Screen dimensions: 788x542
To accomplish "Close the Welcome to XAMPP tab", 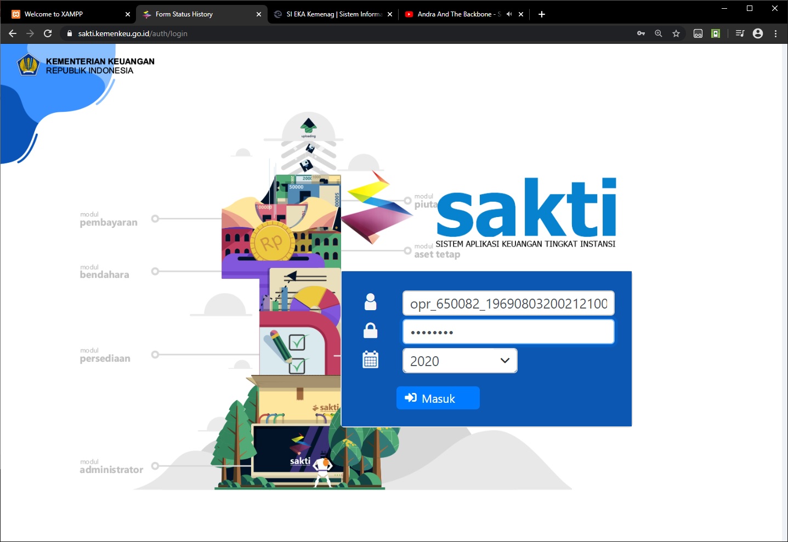I will point(128,14).
